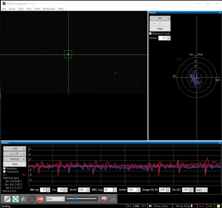Open the Guide menu
This screenshot has height=208, width=222.
pos(12,9)
